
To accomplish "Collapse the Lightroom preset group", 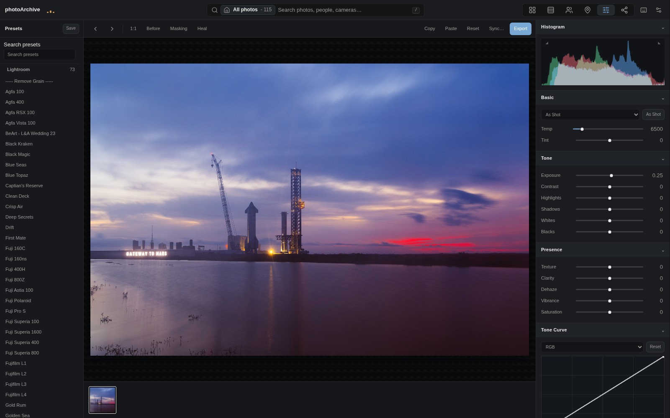I will 41,70.
